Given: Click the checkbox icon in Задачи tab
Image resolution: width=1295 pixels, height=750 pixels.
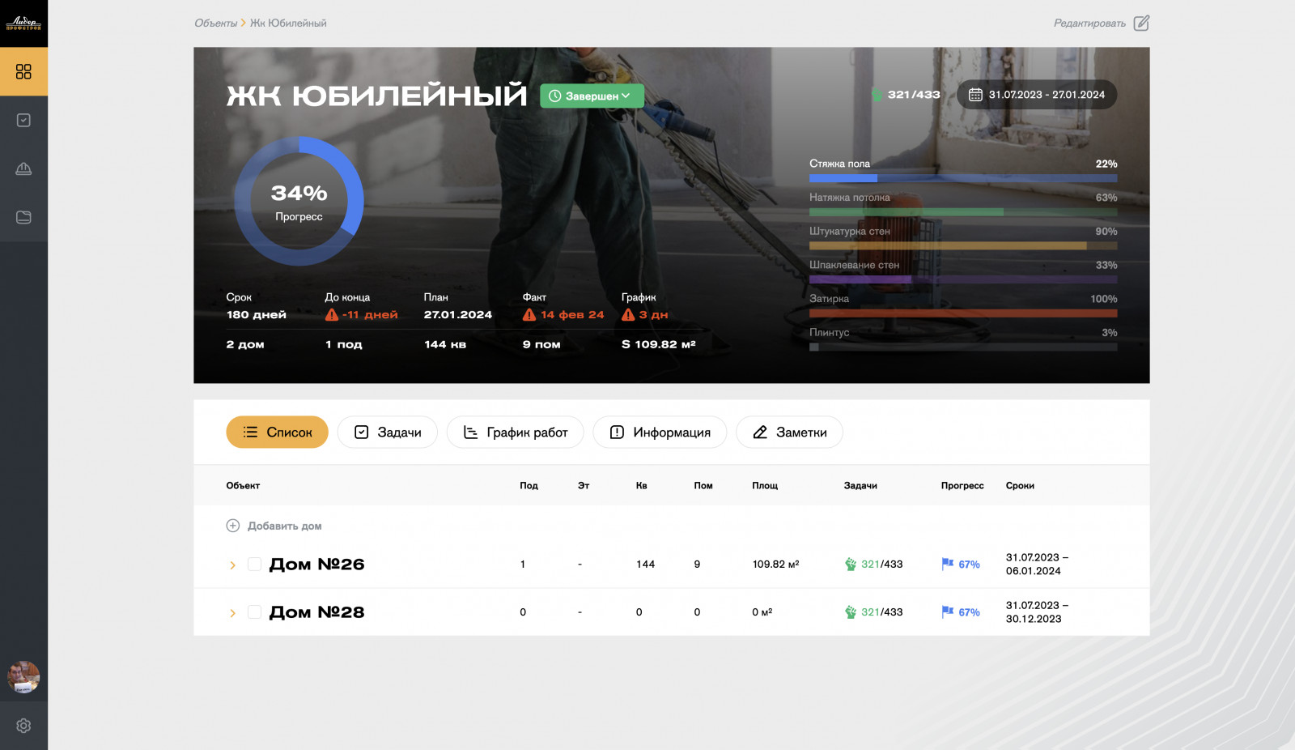Looking at the screenshot, I should coord(362,432).
